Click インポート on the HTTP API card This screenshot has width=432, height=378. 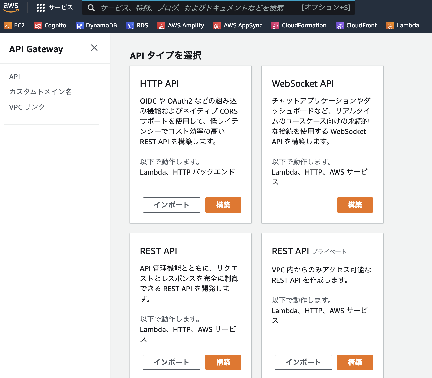pos(171,205)
